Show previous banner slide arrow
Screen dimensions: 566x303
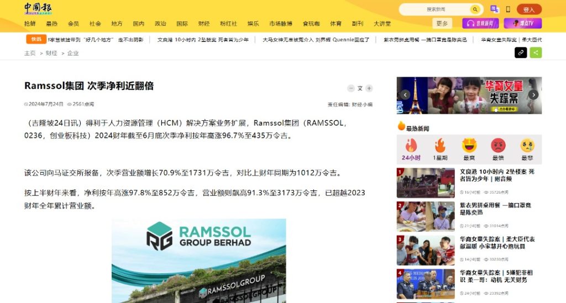405,95
